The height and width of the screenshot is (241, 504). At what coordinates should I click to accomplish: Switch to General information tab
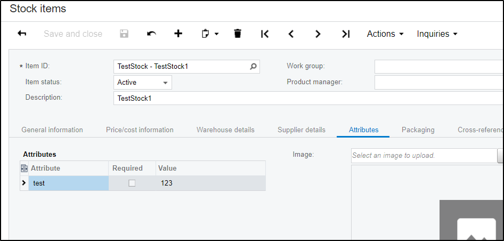pos(52,130)
